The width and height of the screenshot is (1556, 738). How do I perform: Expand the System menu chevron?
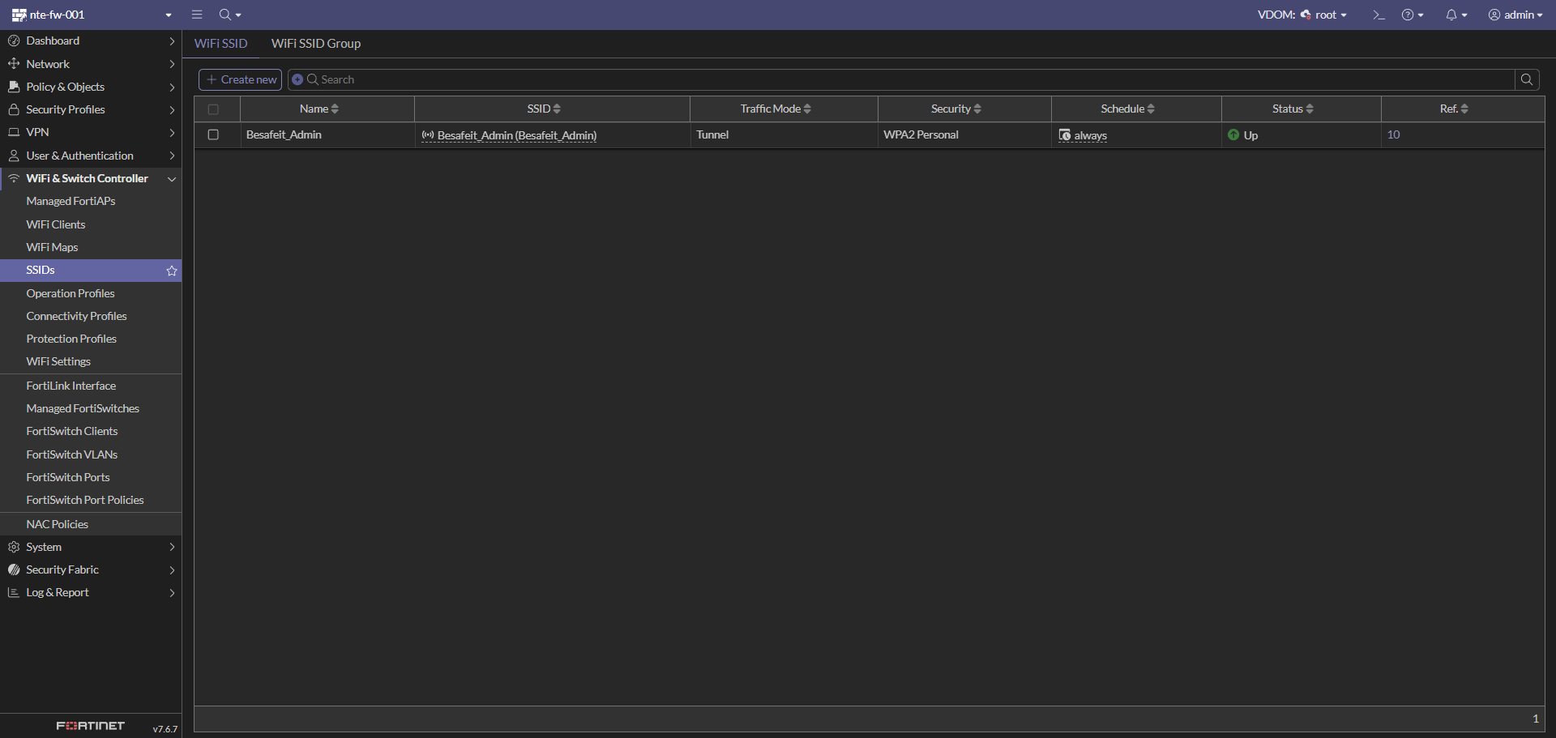pos(172,547)
